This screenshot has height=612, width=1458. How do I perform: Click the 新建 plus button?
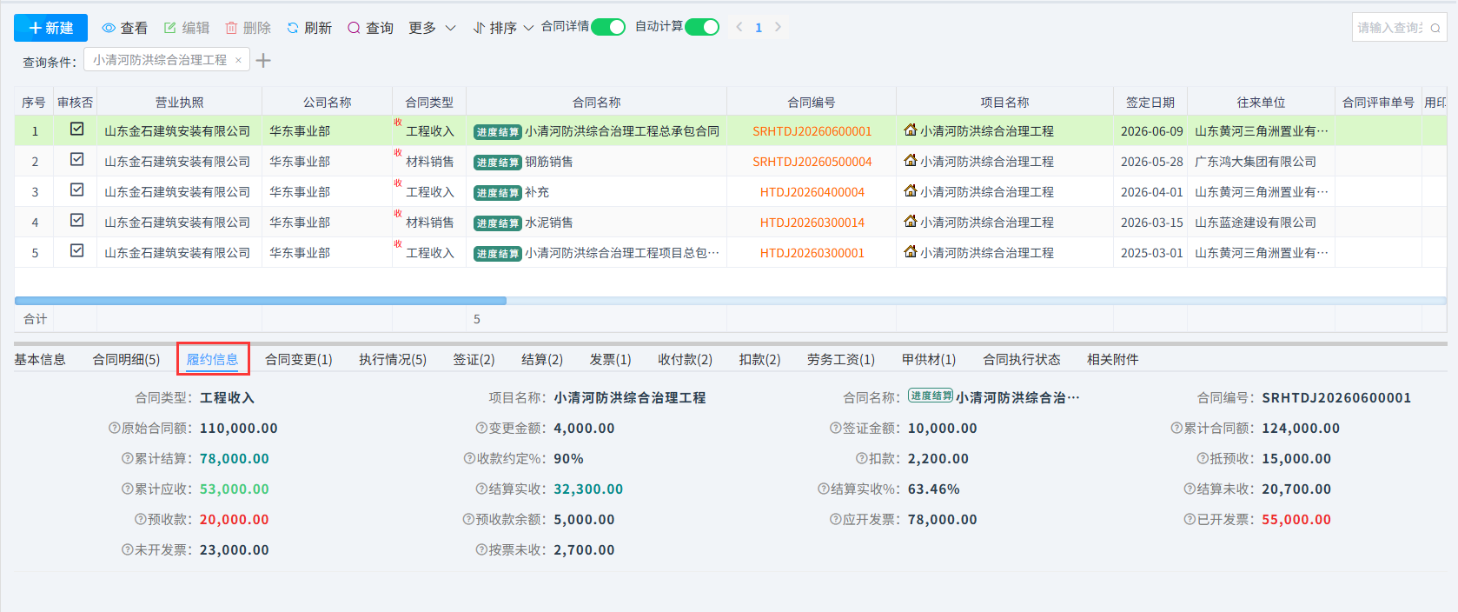pyautogui.click(x=50, y=28)
